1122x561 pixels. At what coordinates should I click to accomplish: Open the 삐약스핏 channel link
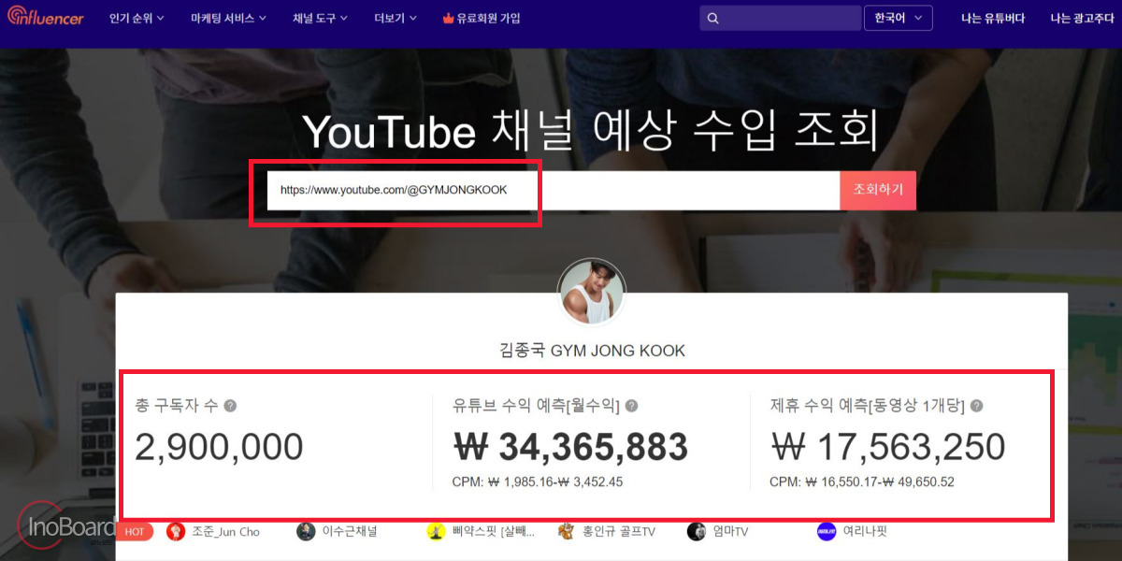click(x=494, y=532)
